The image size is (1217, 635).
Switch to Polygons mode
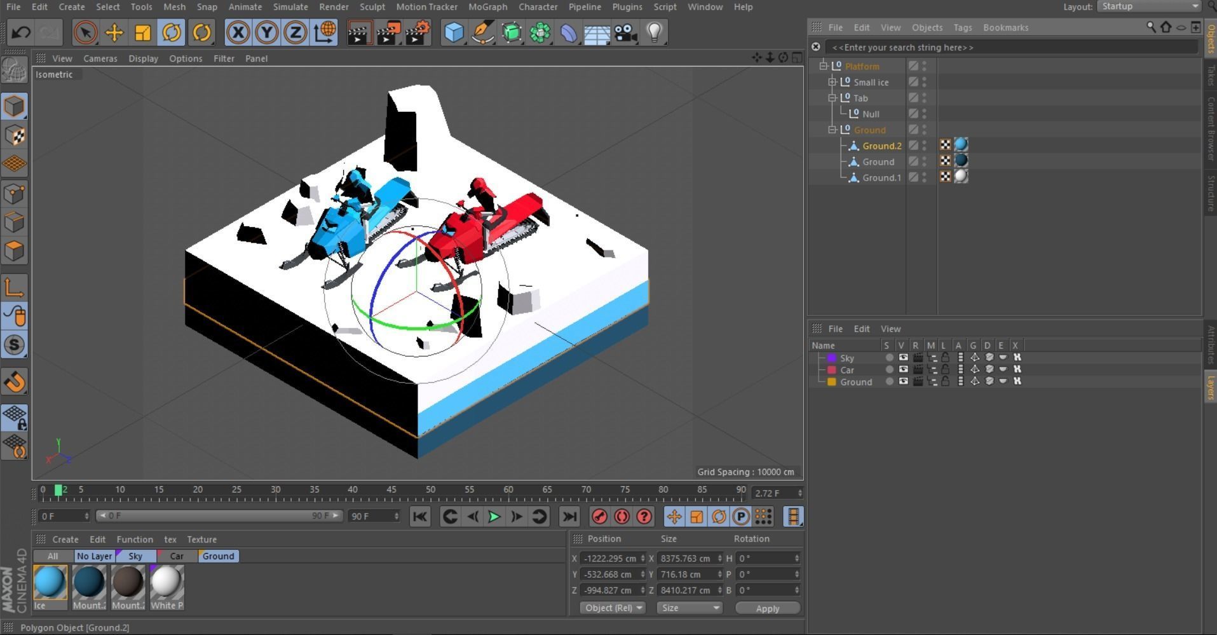tap(14, 250)
